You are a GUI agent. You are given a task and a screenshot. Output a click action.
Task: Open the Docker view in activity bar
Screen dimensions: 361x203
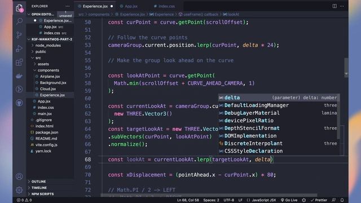[19, 76]
